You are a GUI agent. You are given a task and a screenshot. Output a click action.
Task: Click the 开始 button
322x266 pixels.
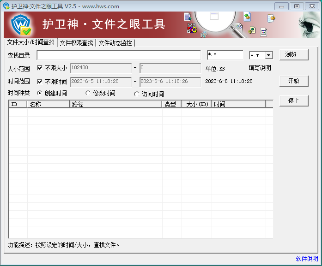294,81
